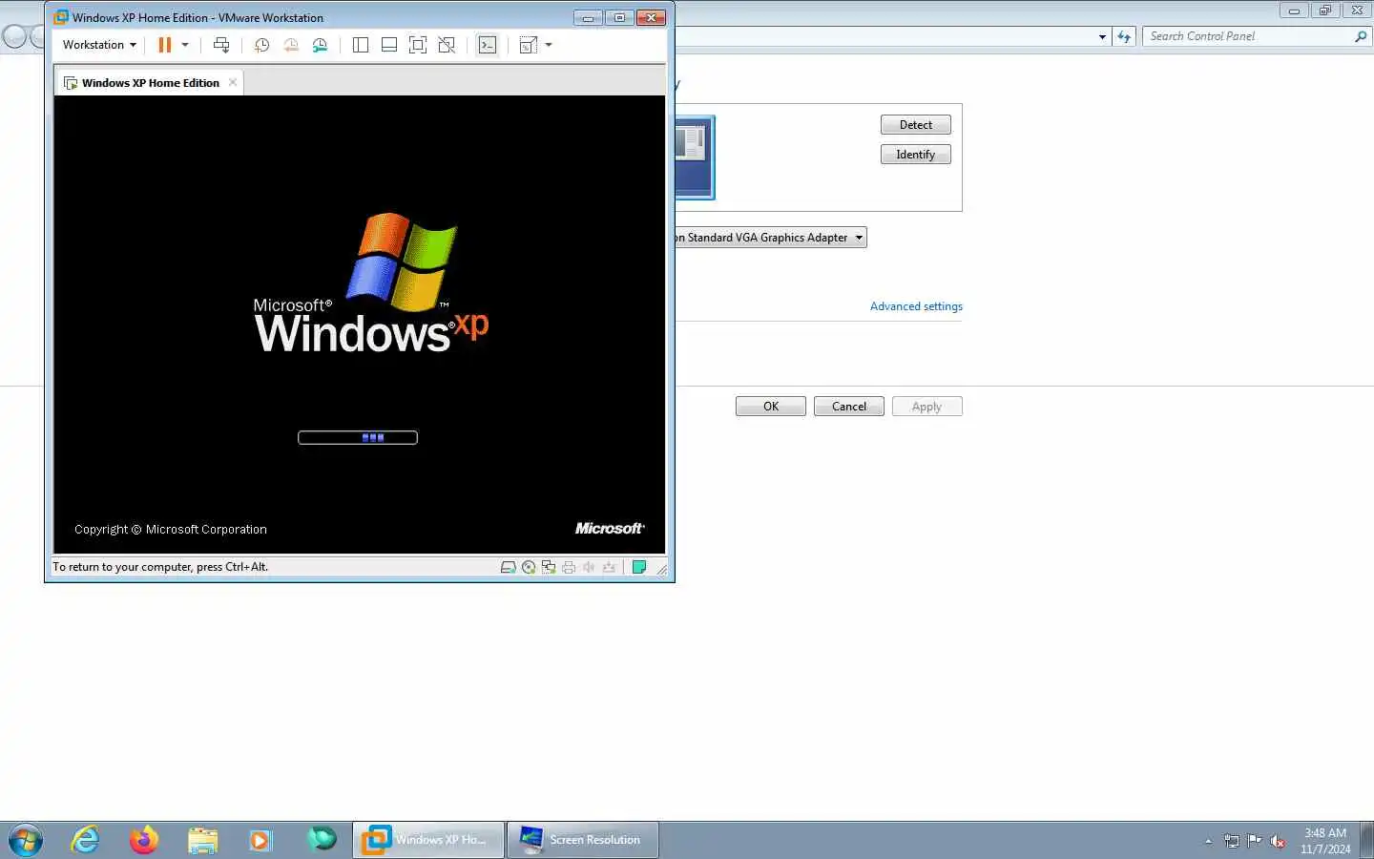
Task: Open Action Center flag in system tray
Action: pyautogui.click(x=1255, y=841)
